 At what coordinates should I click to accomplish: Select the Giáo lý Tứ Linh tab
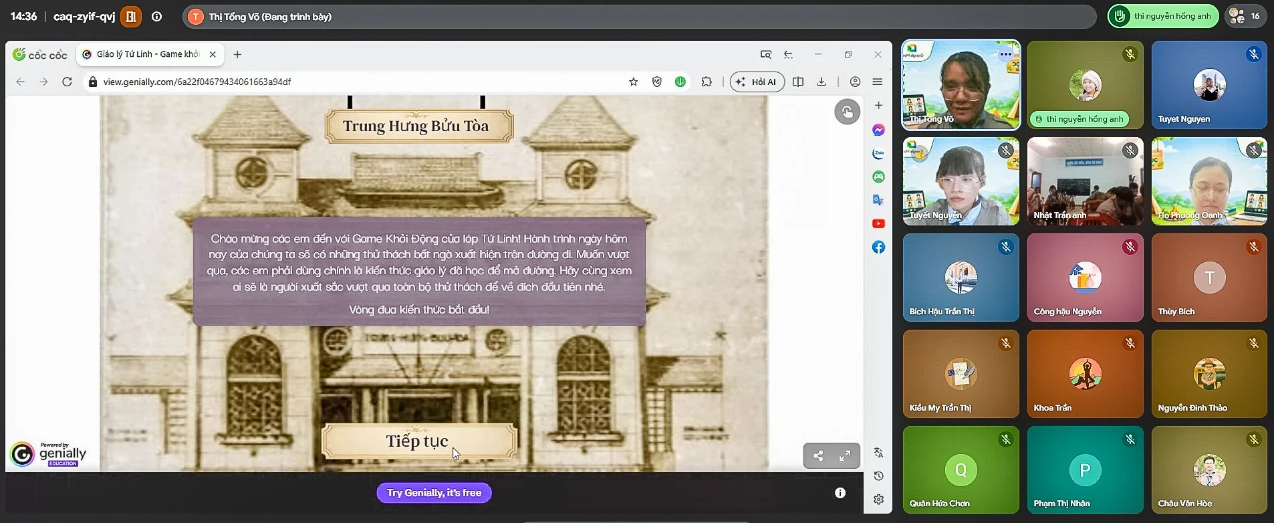(150, 54)
